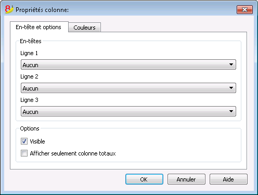The width and height of the screenshot is (258, 195).
Task: Click the Banana app icon in title bar
Action: click(x=9, y=9)
